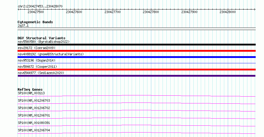
Task: Click the esv29172 (Conrad2009) label
Action: coord(36,48)
